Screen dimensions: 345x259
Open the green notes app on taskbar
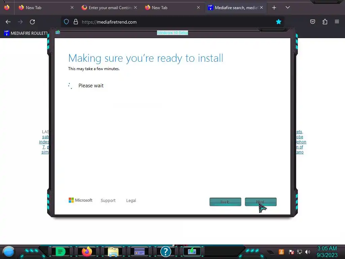tap(61, 252)
